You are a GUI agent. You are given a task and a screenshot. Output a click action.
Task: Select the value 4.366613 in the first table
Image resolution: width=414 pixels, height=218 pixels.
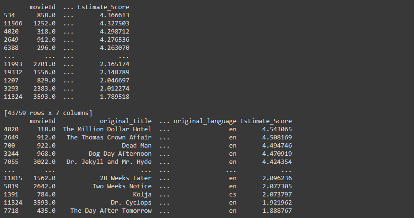click(115, 15)
